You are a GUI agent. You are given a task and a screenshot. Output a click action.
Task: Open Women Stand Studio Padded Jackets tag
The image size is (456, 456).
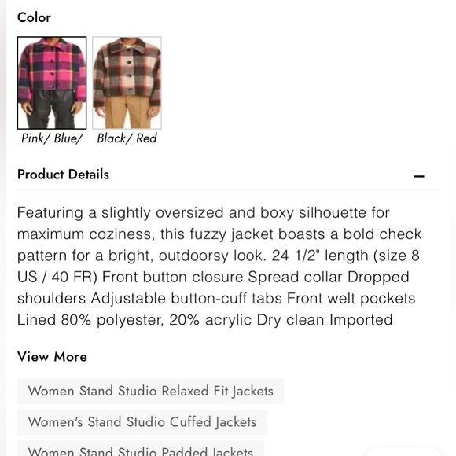click(141, 449)
